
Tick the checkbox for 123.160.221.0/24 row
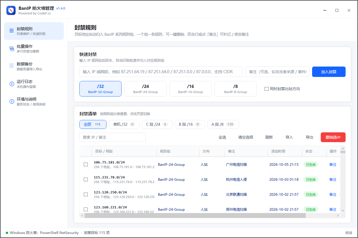click(86, 209)
